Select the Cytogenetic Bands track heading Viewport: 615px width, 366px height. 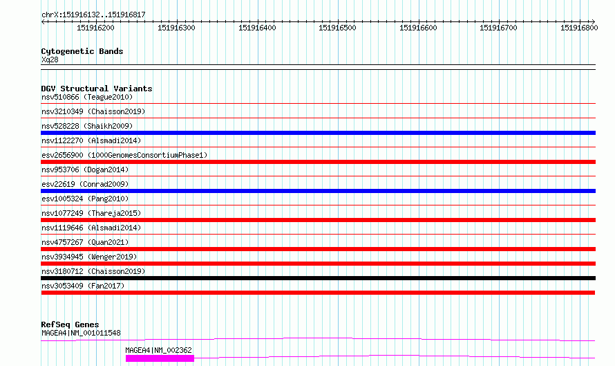(x=82, y=51)
